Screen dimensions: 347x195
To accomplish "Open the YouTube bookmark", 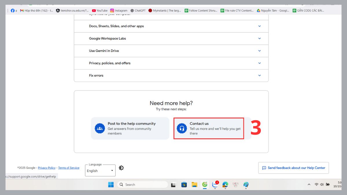I will (x=99, y=10).
